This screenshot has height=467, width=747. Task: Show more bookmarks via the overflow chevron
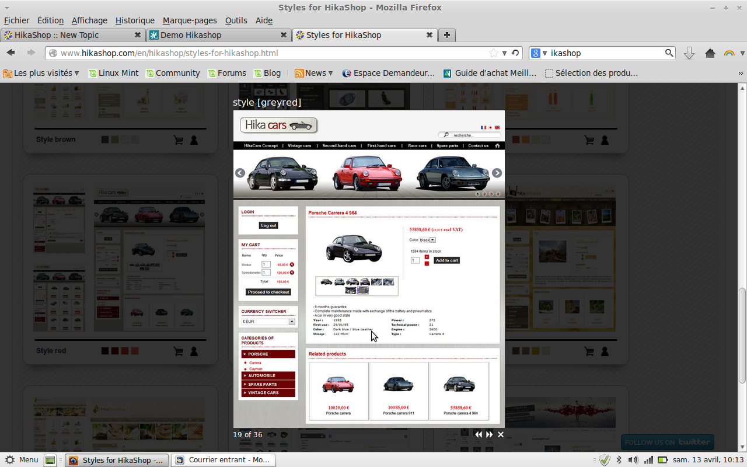coord(741,74)
